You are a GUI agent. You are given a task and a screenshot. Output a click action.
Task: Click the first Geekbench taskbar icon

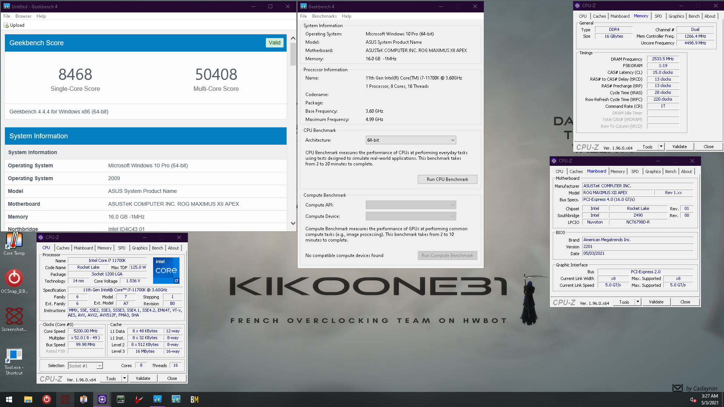tap(158, 399)
